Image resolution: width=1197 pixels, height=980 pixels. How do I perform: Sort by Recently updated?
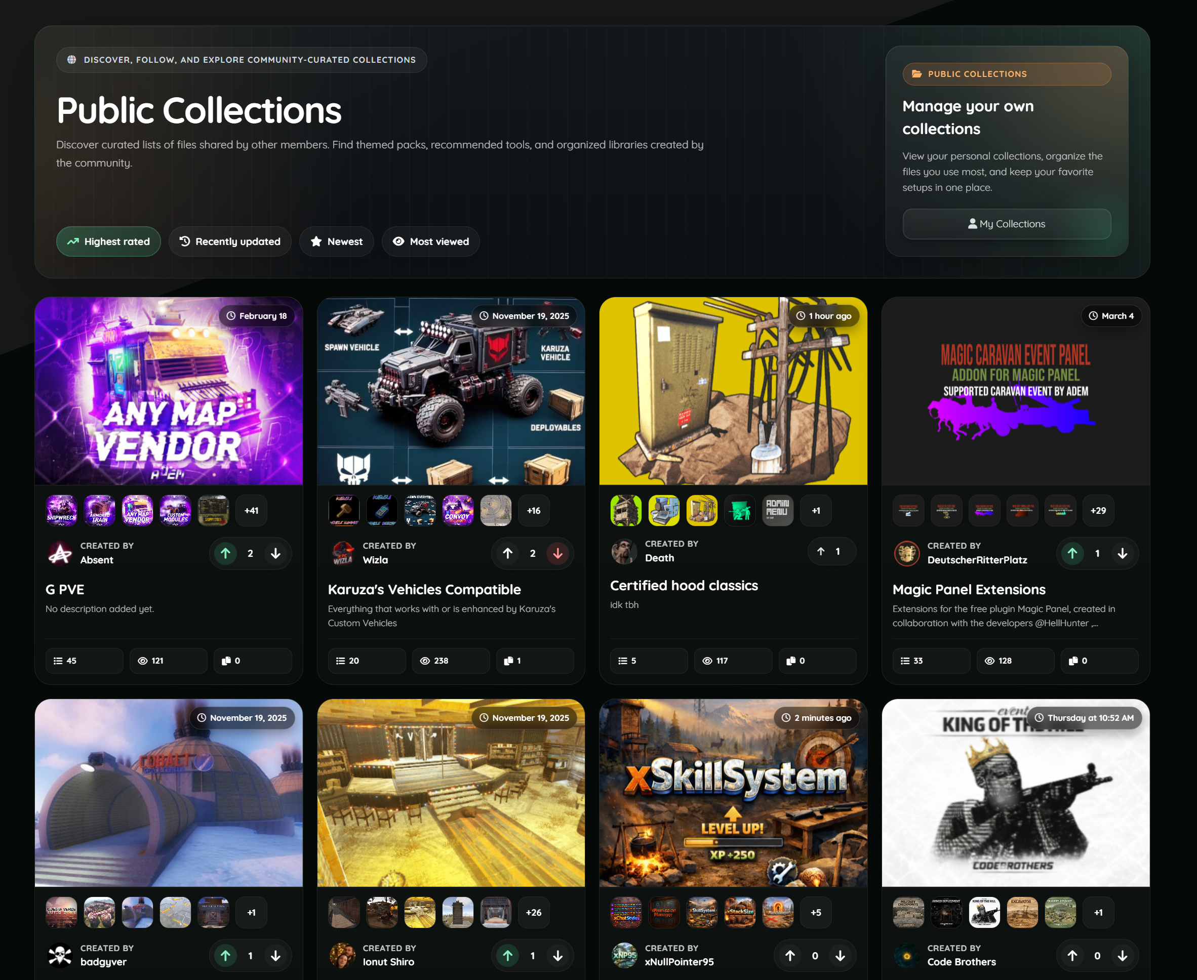click(x=230, y=241)
